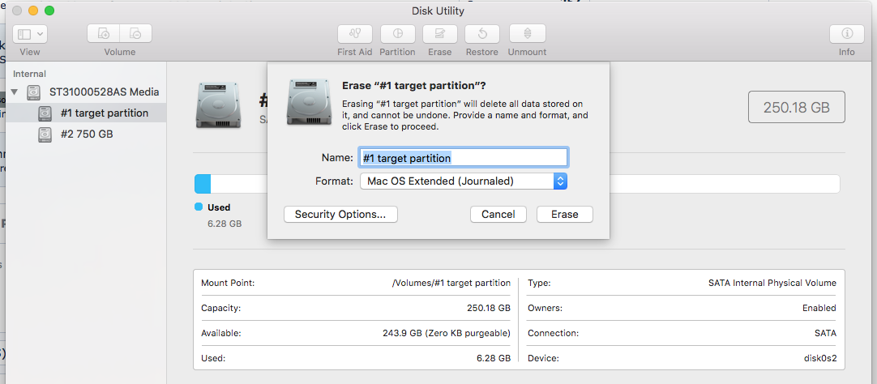The image size is (877, 384).
Task: Open the Partition tool in toolbar
Action: pyautogui.click(x=398, y=34)
